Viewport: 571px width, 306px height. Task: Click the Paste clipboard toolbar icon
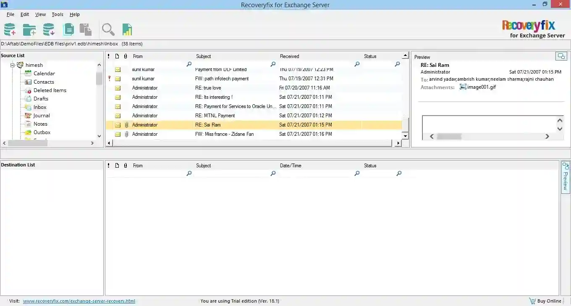tap(86, 29)
